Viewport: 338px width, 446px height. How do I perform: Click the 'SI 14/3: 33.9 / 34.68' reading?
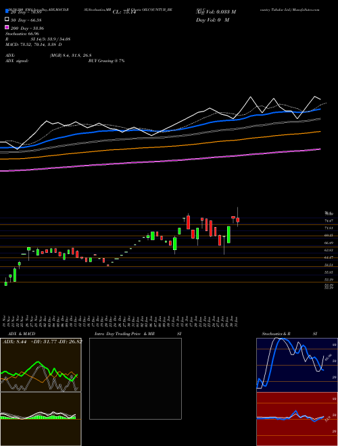click(51, 39)
